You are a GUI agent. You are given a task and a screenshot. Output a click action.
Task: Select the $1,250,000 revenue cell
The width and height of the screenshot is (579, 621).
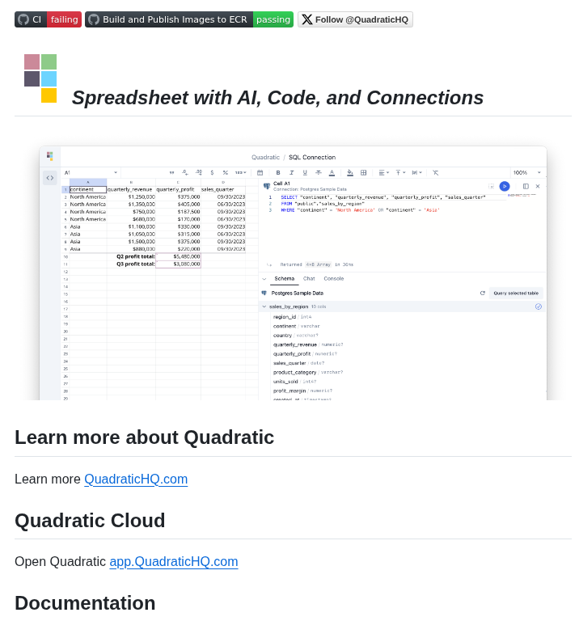131,196
